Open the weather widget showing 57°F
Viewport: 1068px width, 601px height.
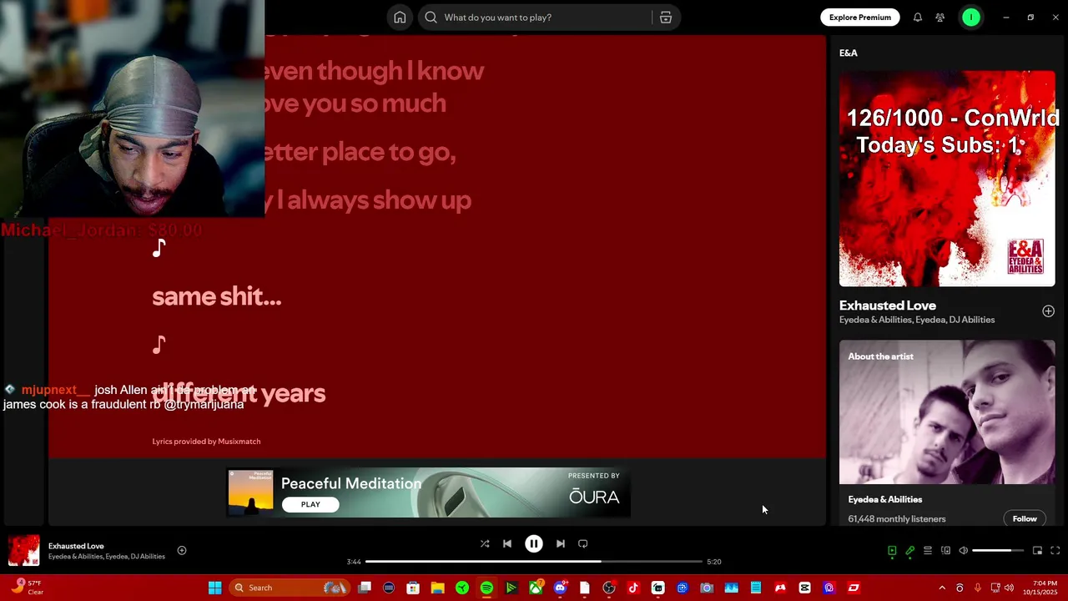click(x=27, y=588)
